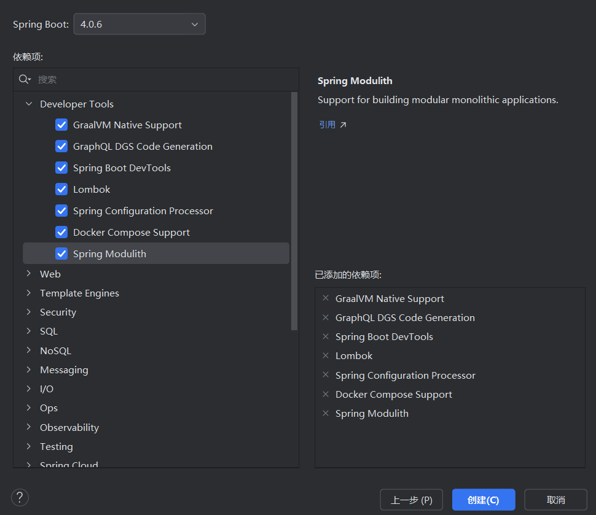Remove Spring Configuration Processor from added list
596x515 pixels.
pyautogui.click(x=326, y=375)
